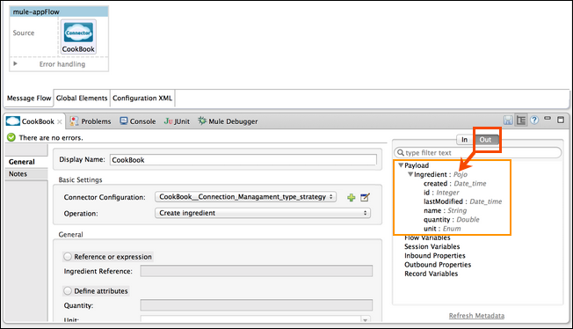
Task: Select the name String field
Action: (445, 211)
